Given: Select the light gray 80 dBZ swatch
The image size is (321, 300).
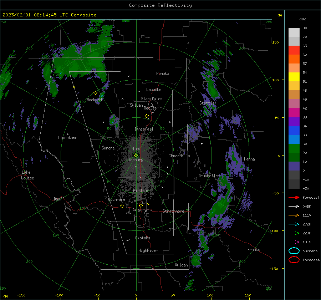Looking at the screenshot, I should coord(294,32).
